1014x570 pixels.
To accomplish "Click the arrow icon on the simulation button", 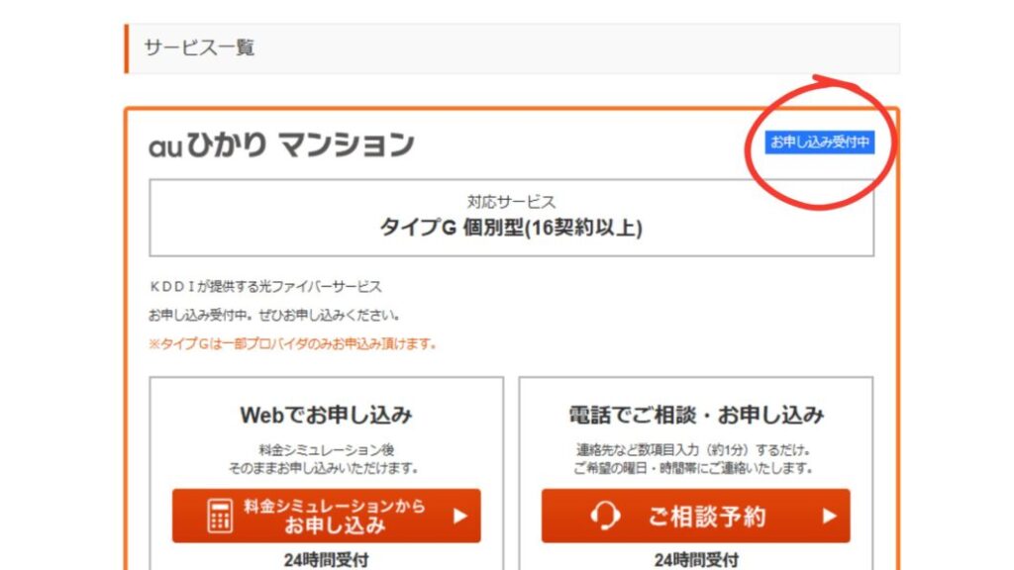I will click(459, 516).
